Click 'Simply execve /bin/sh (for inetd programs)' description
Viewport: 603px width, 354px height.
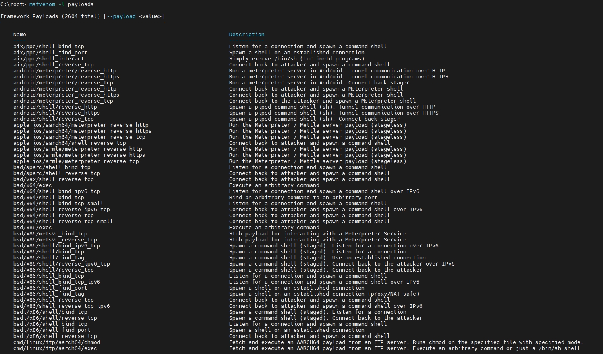point(297,59)
